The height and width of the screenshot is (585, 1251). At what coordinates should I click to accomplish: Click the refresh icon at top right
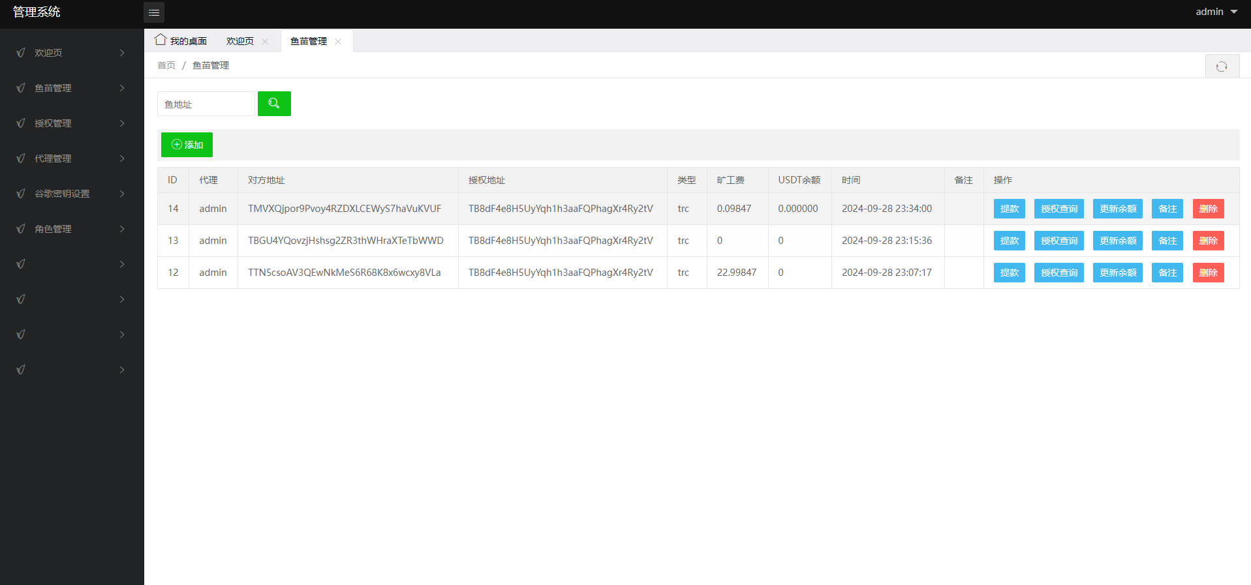[x=1222, y=67]
